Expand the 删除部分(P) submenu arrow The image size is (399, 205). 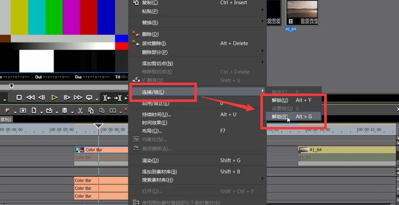pyautogui.click(x=263, y=51)
